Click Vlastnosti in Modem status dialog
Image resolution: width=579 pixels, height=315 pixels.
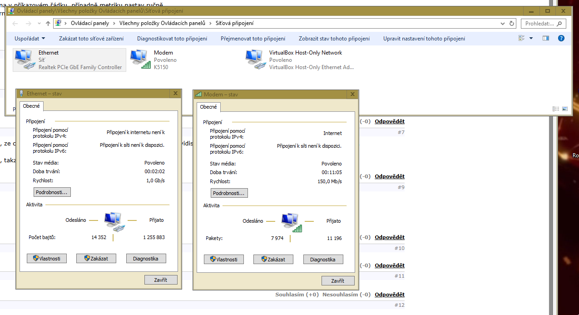coord(224,259)
